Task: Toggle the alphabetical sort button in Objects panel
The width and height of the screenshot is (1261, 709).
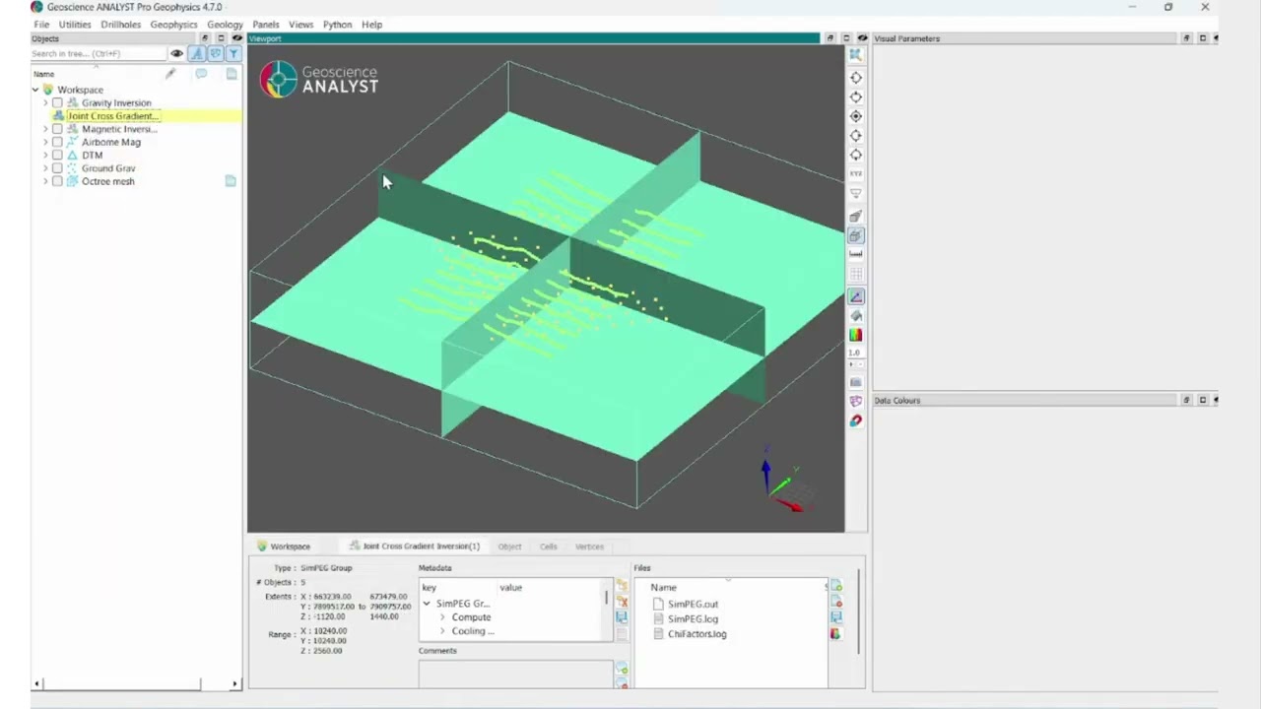Action: (197, 53)
